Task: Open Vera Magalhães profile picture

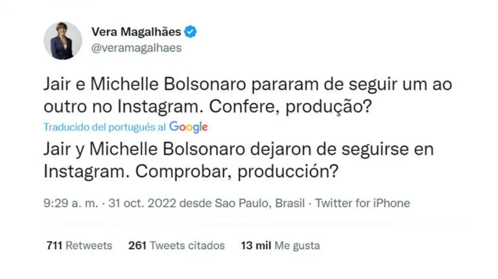Action: point(63,40)
